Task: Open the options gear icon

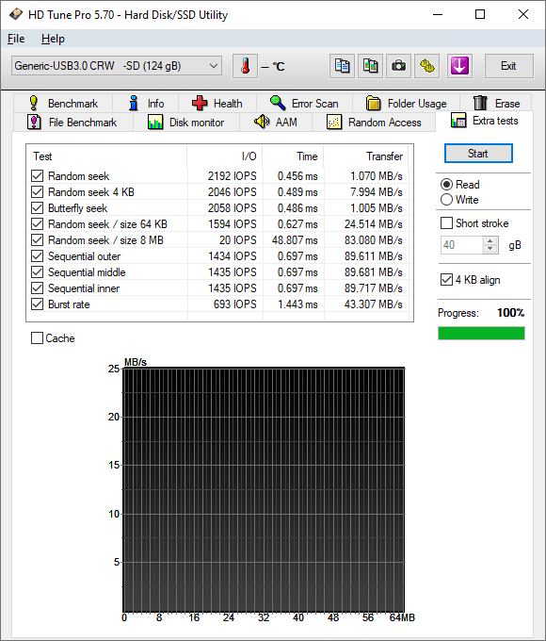Action: [x=427, y=66]
